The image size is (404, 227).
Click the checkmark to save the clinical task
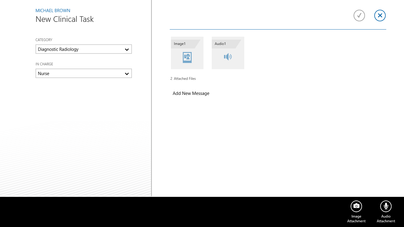pos(359,15)
